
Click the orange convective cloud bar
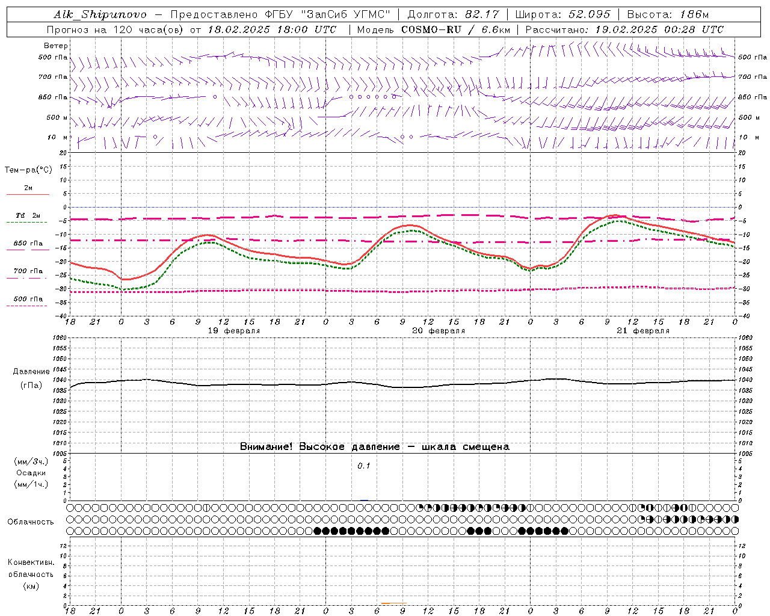pyautogui.click(x=394, y=603)
